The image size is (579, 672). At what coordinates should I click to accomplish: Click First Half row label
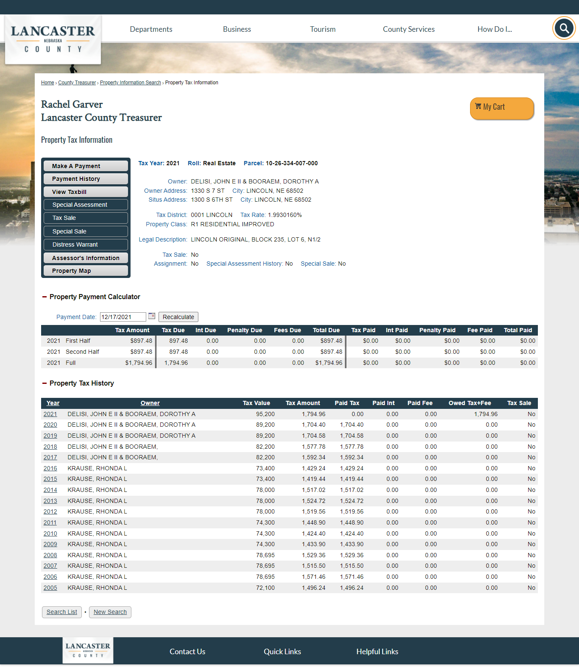click(78, 341)
